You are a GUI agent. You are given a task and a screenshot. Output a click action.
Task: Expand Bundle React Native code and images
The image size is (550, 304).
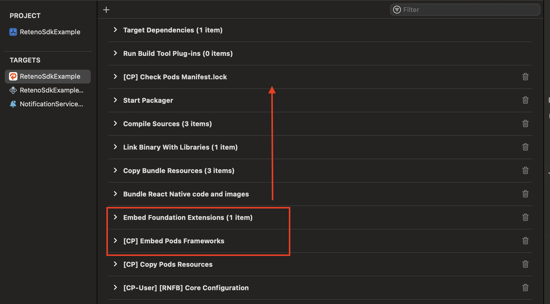[x=115, y=194]
